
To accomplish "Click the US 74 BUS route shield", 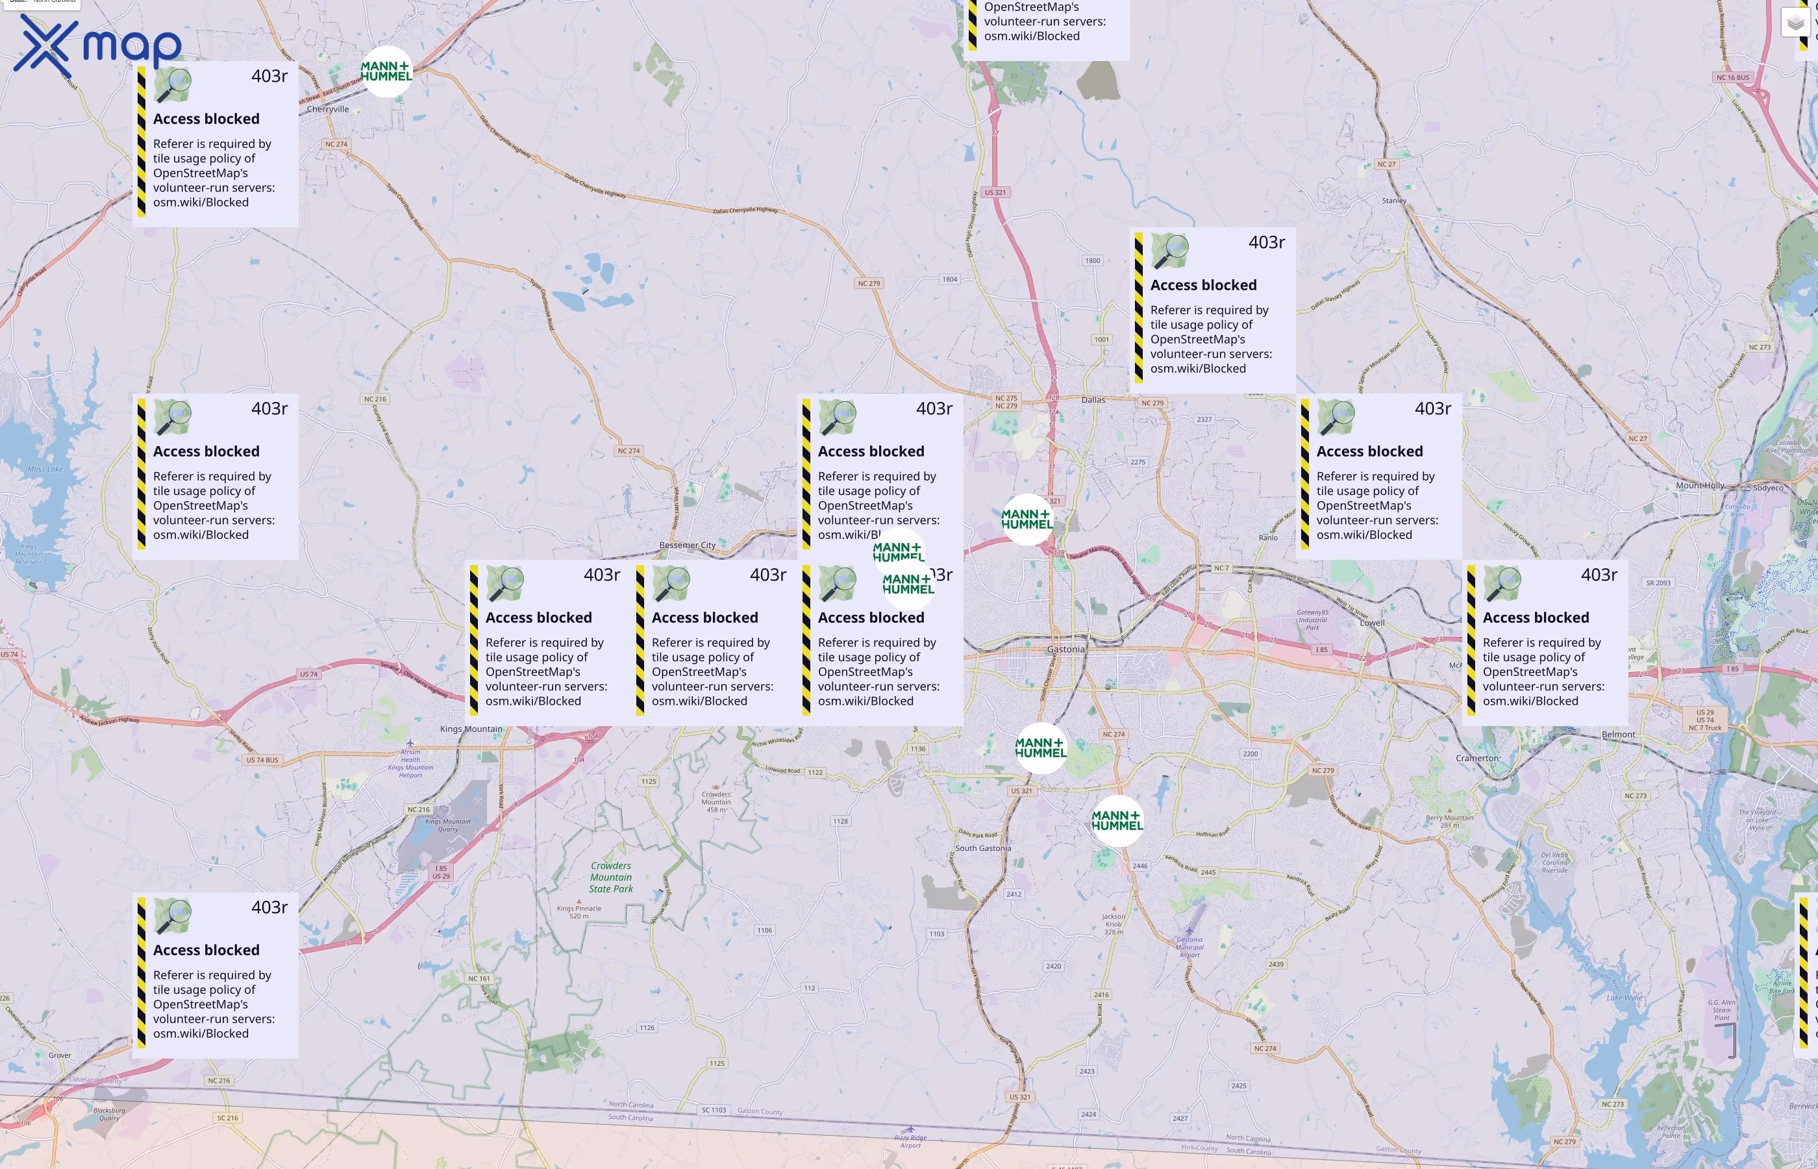I will click(x=262, y=760).
